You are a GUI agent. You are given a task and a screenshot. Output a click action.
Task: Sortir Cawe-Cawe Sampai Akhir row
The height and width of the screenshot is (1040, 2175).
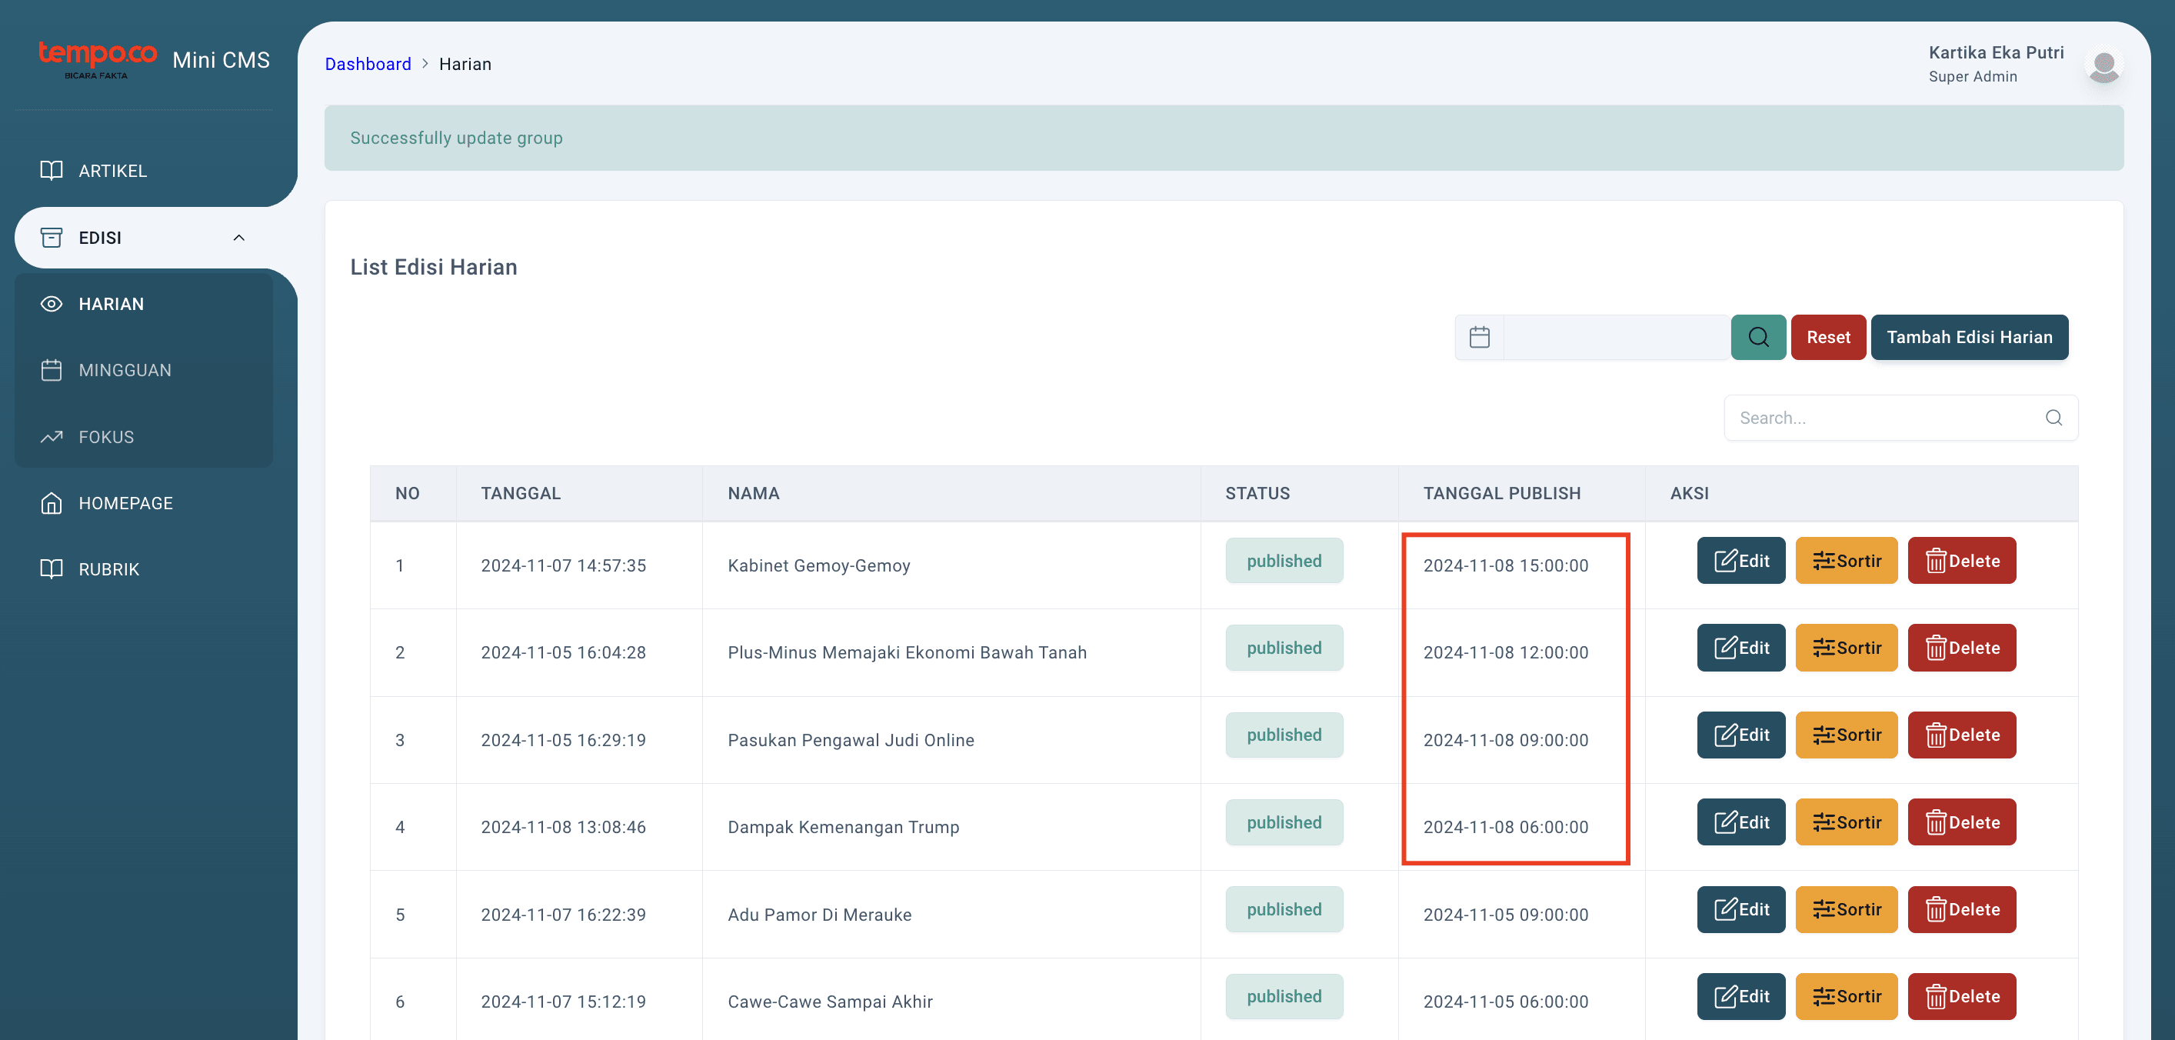pyautogui.click(x=1847, y=996)
